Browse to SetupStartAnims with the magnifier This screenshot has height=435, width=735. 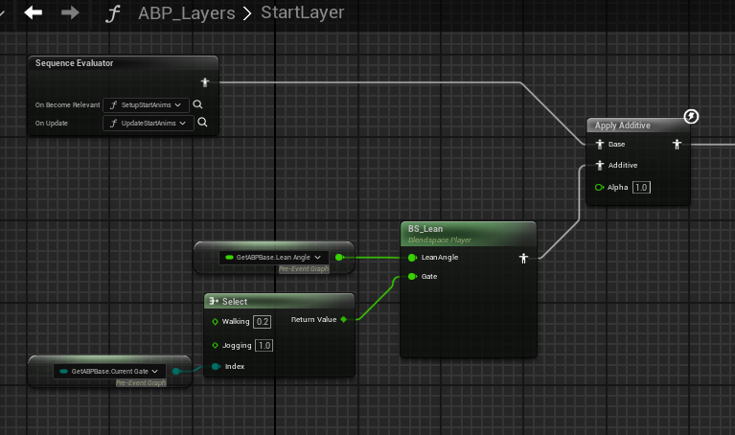coord(197,104)
